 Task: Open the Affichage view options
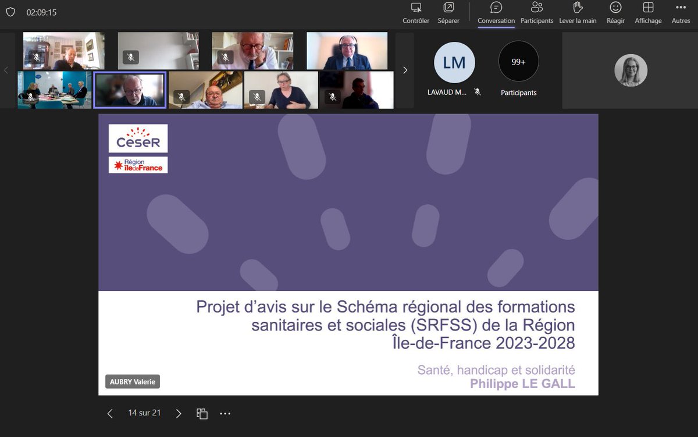pyautogui.click(x=648, y=13)
